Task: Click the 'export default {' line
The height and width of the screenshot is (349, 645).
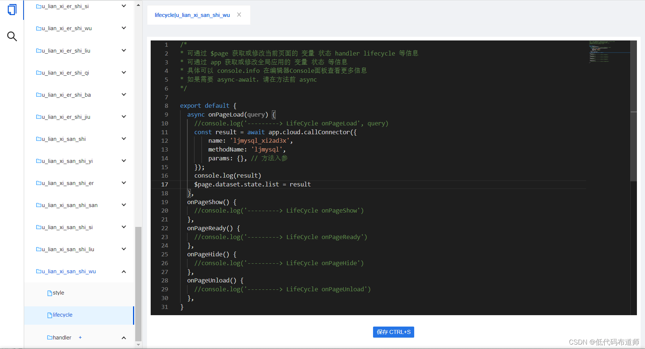Action: click(x=208, y=106)
